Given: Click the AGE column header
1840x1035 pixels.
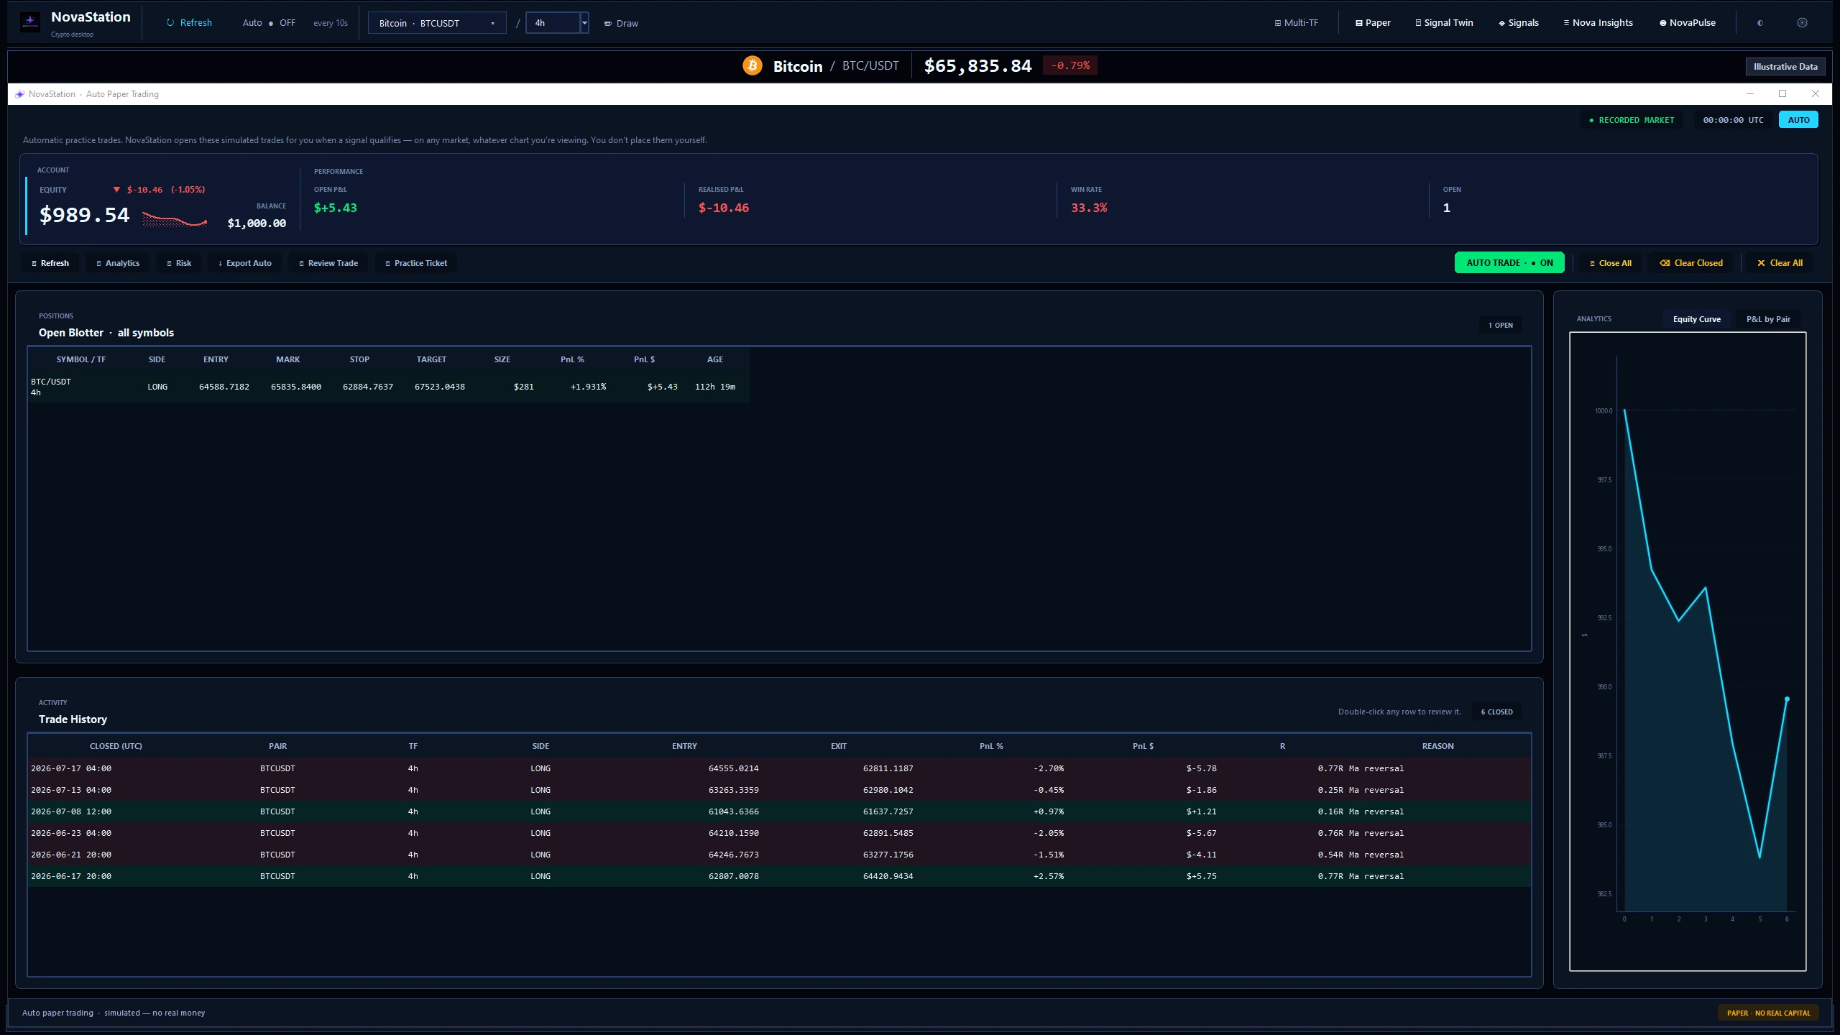Looking at the screenshot, I should 715,359.
